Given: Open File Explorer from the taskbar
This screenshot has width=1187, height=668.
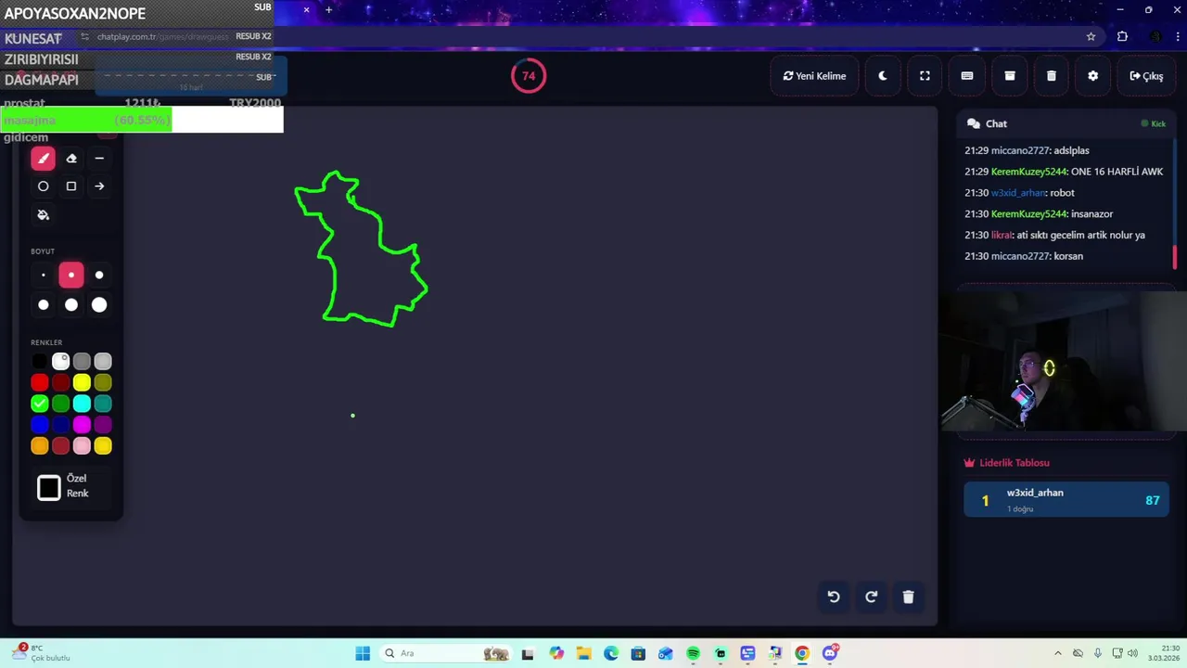Looking at the screenshot, I should 583,653.
